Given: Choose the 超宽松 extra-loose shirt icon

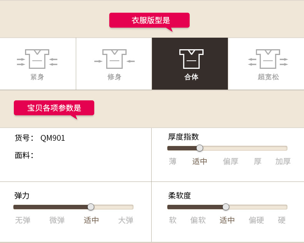Looking at the screenshot, I should coord(268,59).
